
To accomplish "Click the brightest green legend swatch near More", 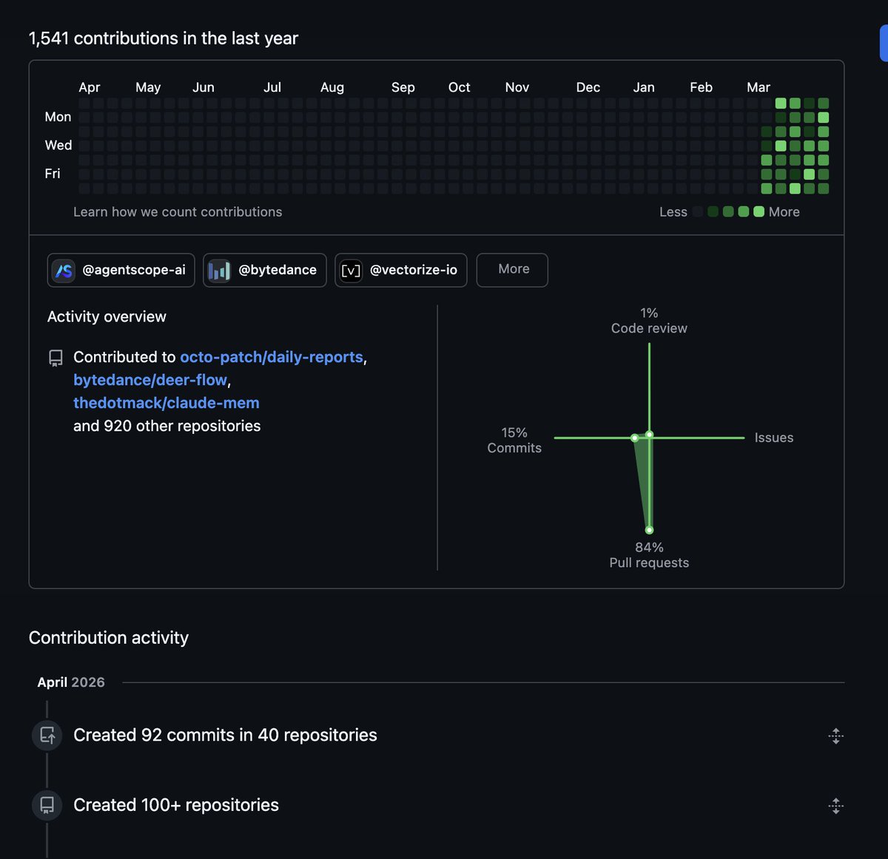I will pos(758,212).
